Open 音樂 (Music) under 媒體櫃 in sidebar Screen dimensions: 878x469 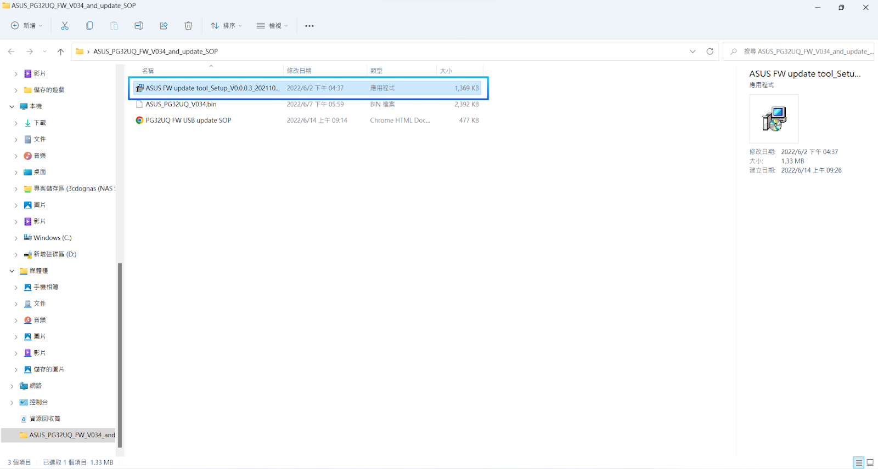click(40, 320)
